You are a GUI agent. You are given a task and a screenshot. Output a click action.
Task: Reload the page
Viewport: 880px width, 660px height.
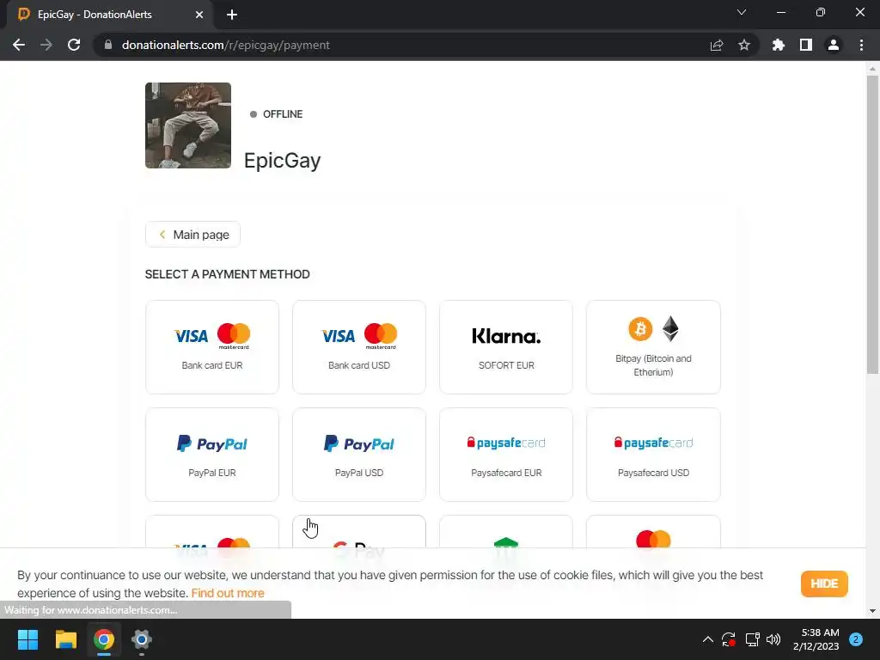pyautogui.click(x=74, y=45)
